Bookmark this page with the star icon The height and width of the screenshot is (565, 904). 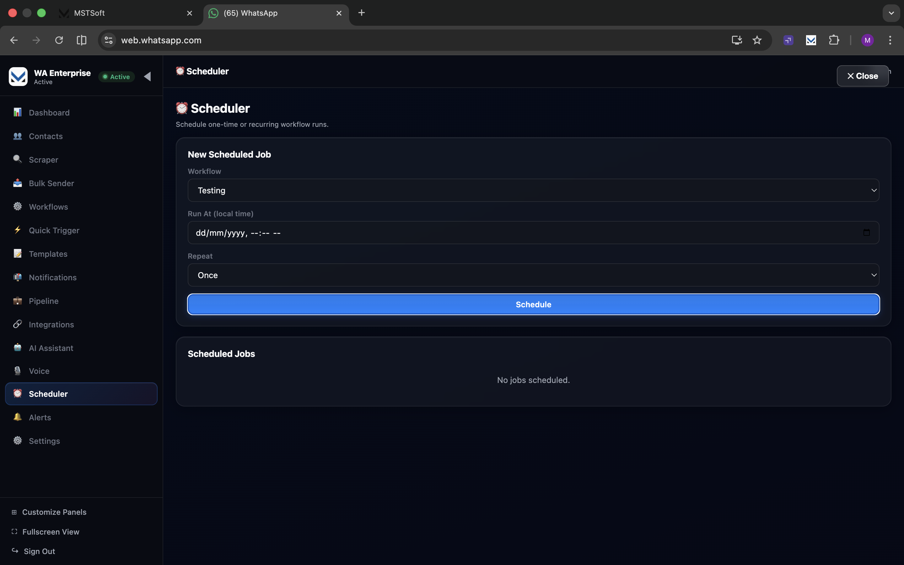(x=757, y=40)
